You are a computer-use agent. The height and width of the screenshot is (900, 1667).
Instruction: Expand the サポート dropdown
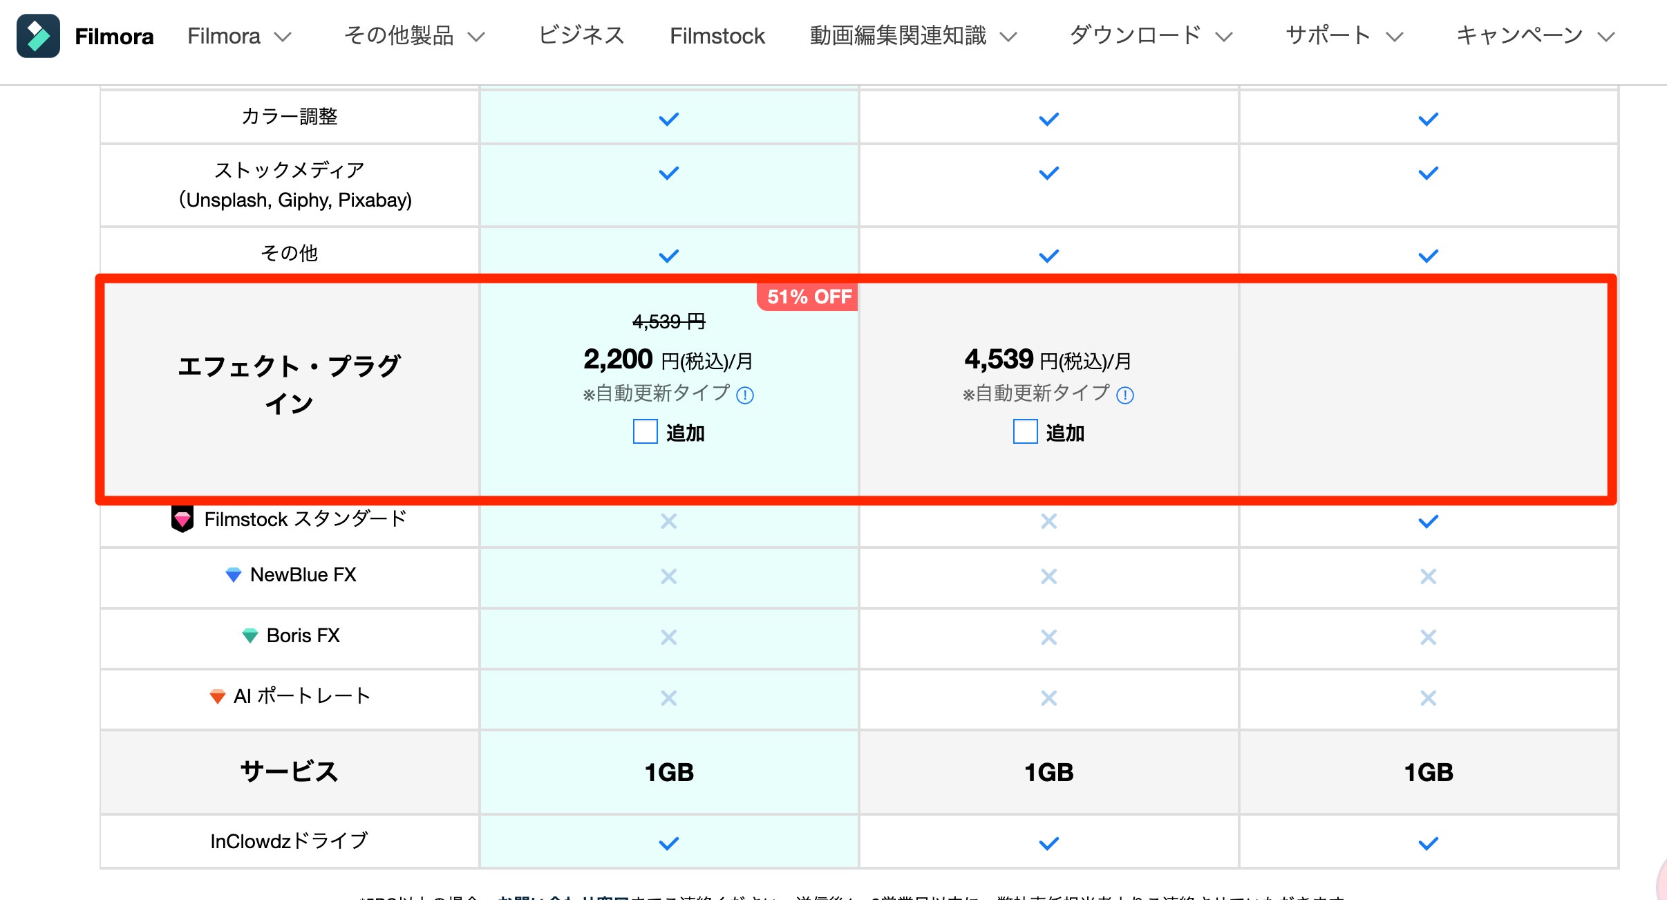click(1344, 36)
